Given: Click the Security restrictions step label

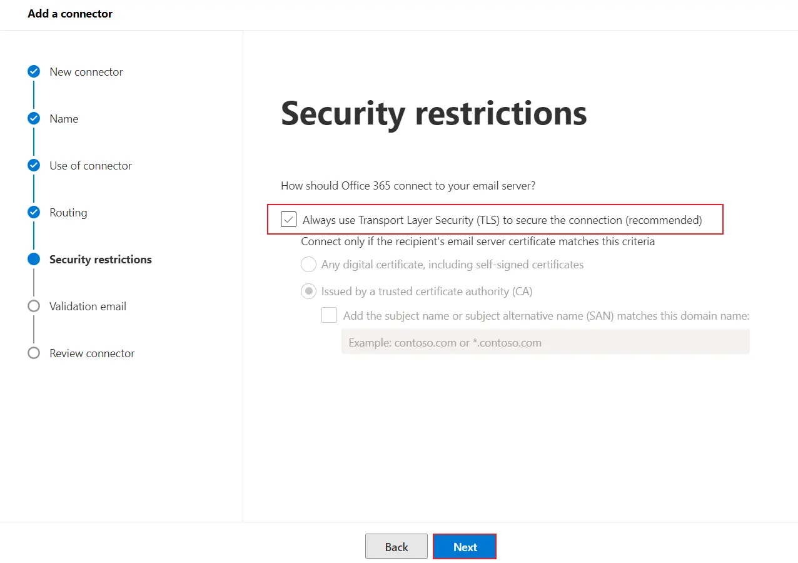Looking at the screenshot, I should [100, 259].
